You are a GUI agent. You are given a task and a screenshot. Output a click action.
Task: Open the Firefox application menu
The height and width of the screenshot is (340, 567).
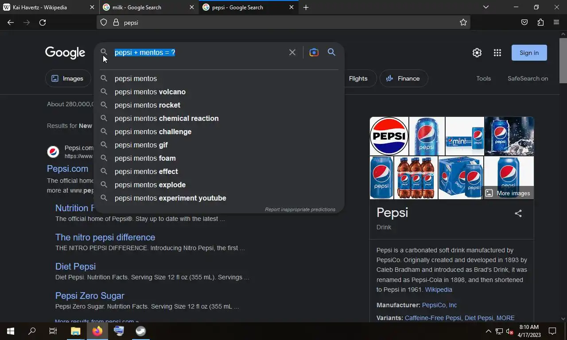[556, 23]
